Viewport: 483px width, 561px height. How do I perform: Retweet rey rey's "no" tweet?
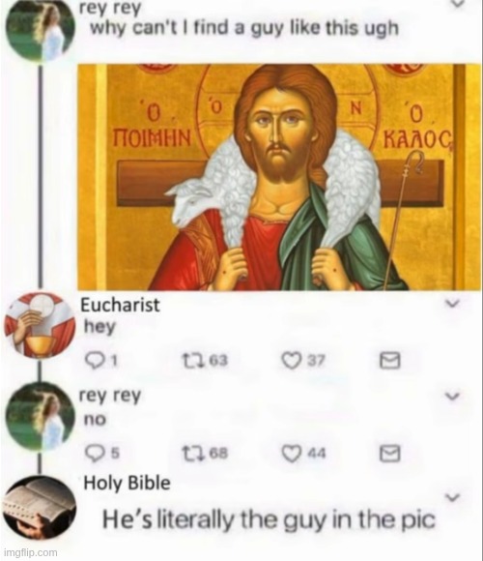[190, 454]
